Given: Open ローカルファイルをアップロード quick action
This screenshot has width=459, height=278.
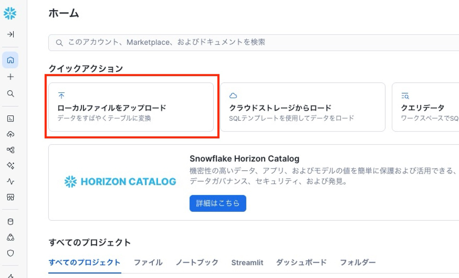Looking at the screenshot, I should point(131,107).
